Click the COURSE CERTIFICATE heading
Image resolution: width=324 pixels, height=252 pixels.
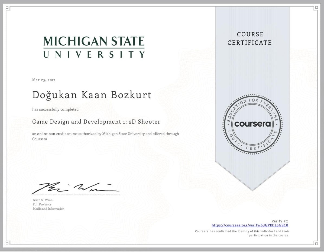tap(250, 39)
